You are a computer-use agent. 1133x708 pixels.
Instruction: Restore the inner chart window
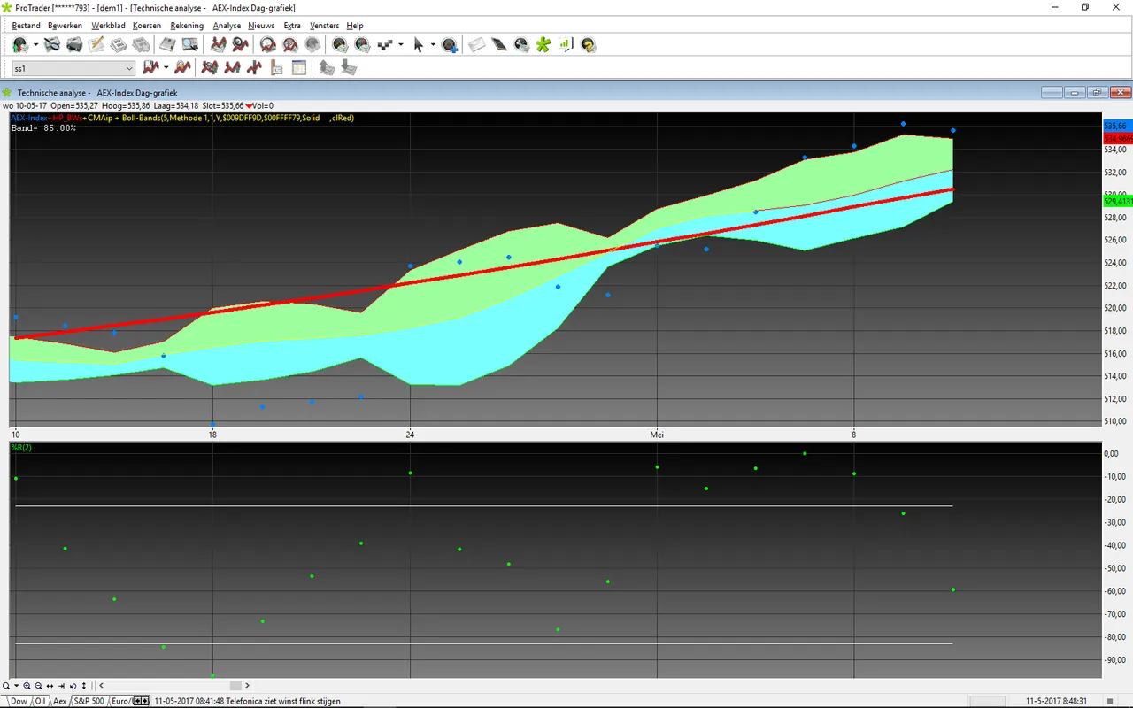[x=1098, y=92]
